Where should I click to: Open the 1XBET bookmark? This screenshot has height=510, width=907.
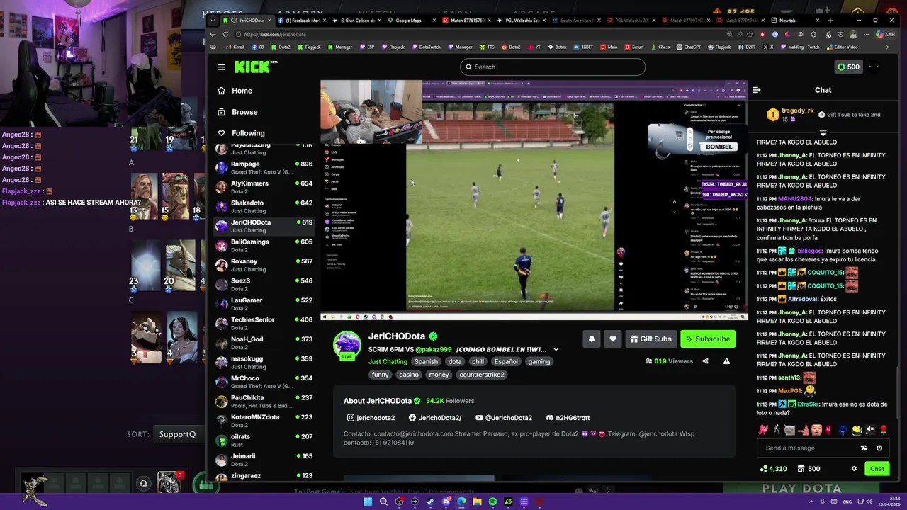pyautogui.click(x=583, y=47)
